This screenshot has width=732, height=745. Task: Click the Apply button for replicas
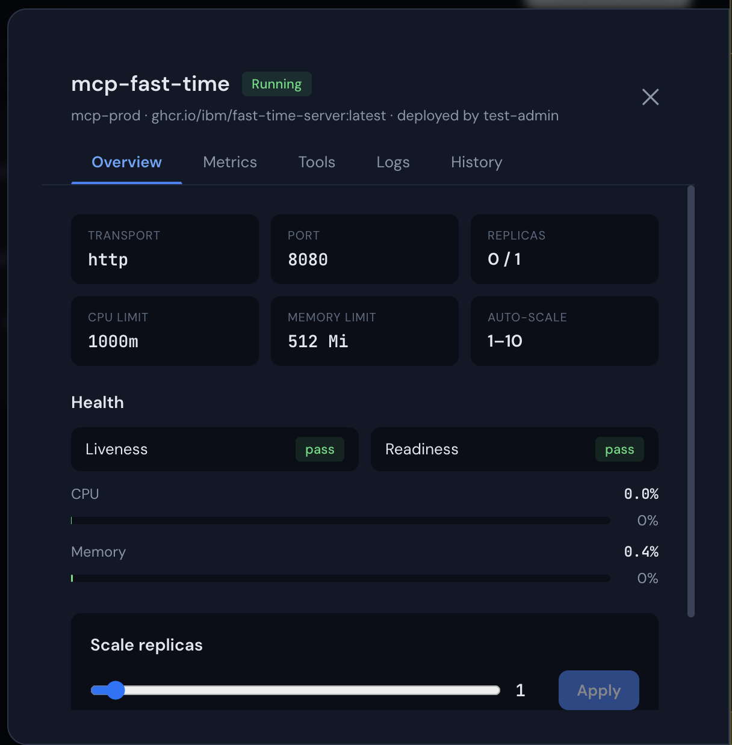(x=598, y=690)
